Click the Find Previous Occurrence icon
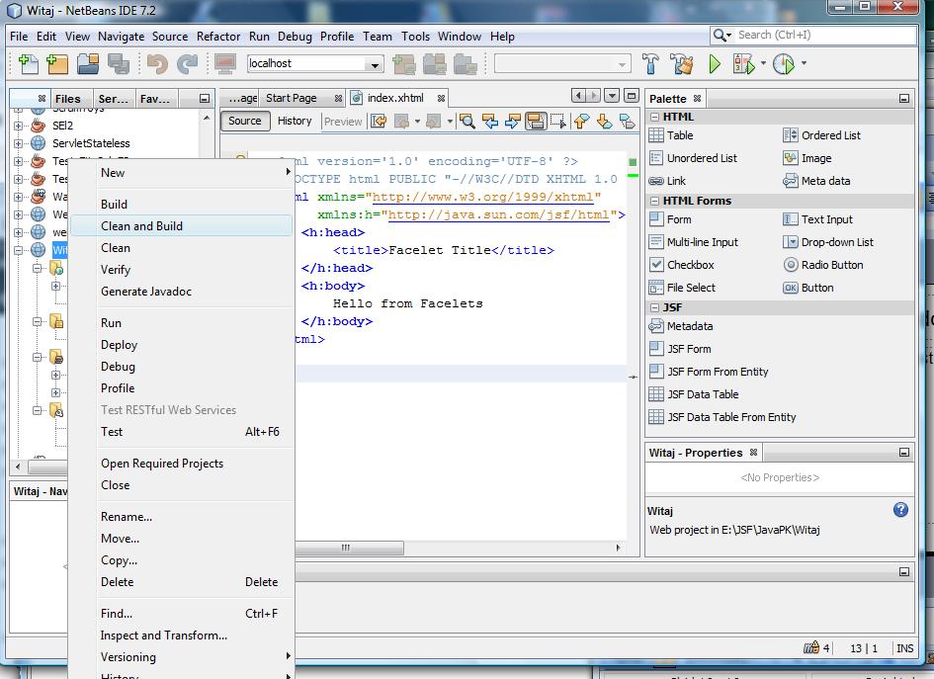Screen dimensions: 934x679 490,122
